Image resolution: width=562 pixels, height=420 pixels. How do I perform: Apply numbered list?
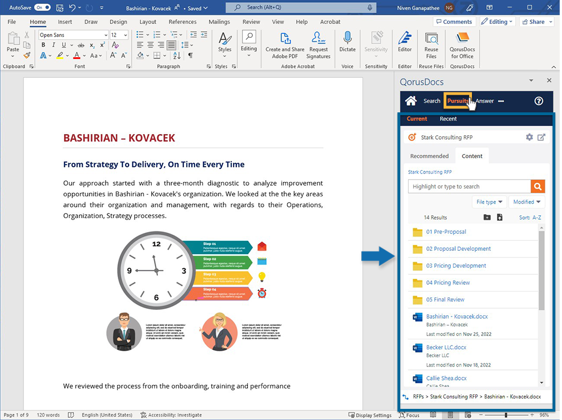tap(157, 35)
